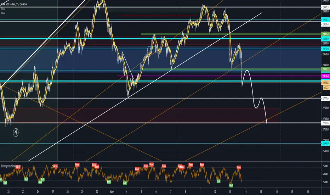Click date 28 on the time axis
The image size is (330, 195).
[x=68, y=191]
